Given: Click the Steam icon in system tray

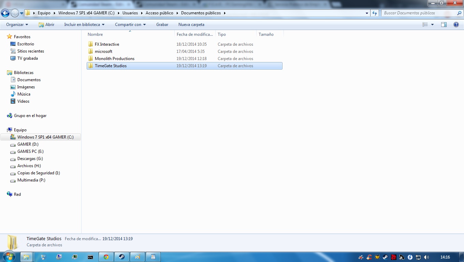Looking at the screenshot, I should tap(386, 257).
